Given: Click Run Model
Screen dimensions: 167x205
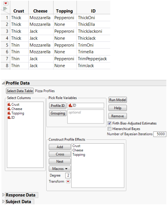Looking at the screenshot, I should point(118,100).
